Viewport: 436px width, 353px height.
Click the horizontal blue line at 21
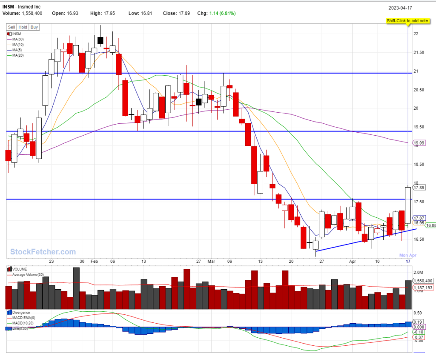point(209,73)
